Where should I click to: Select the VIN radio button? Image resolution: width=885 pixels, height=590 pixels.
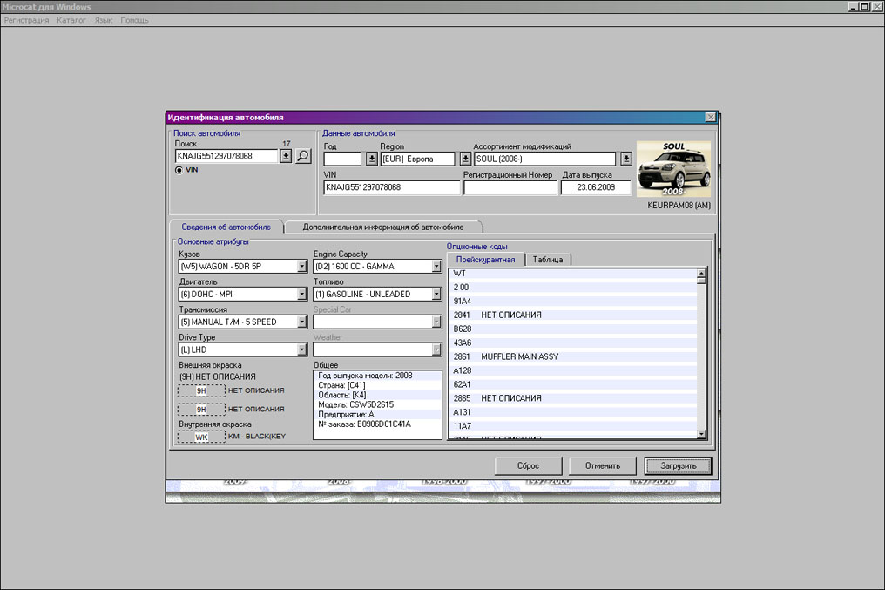pos(179,171)
